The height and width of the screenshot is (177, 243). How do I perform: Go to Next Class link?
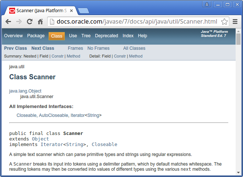point(43,48)
